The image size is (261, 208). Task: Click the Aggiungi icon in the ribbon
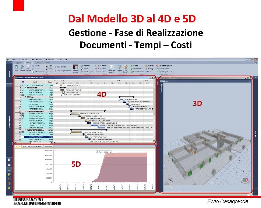pyautogui.click(x=22, y=67)
